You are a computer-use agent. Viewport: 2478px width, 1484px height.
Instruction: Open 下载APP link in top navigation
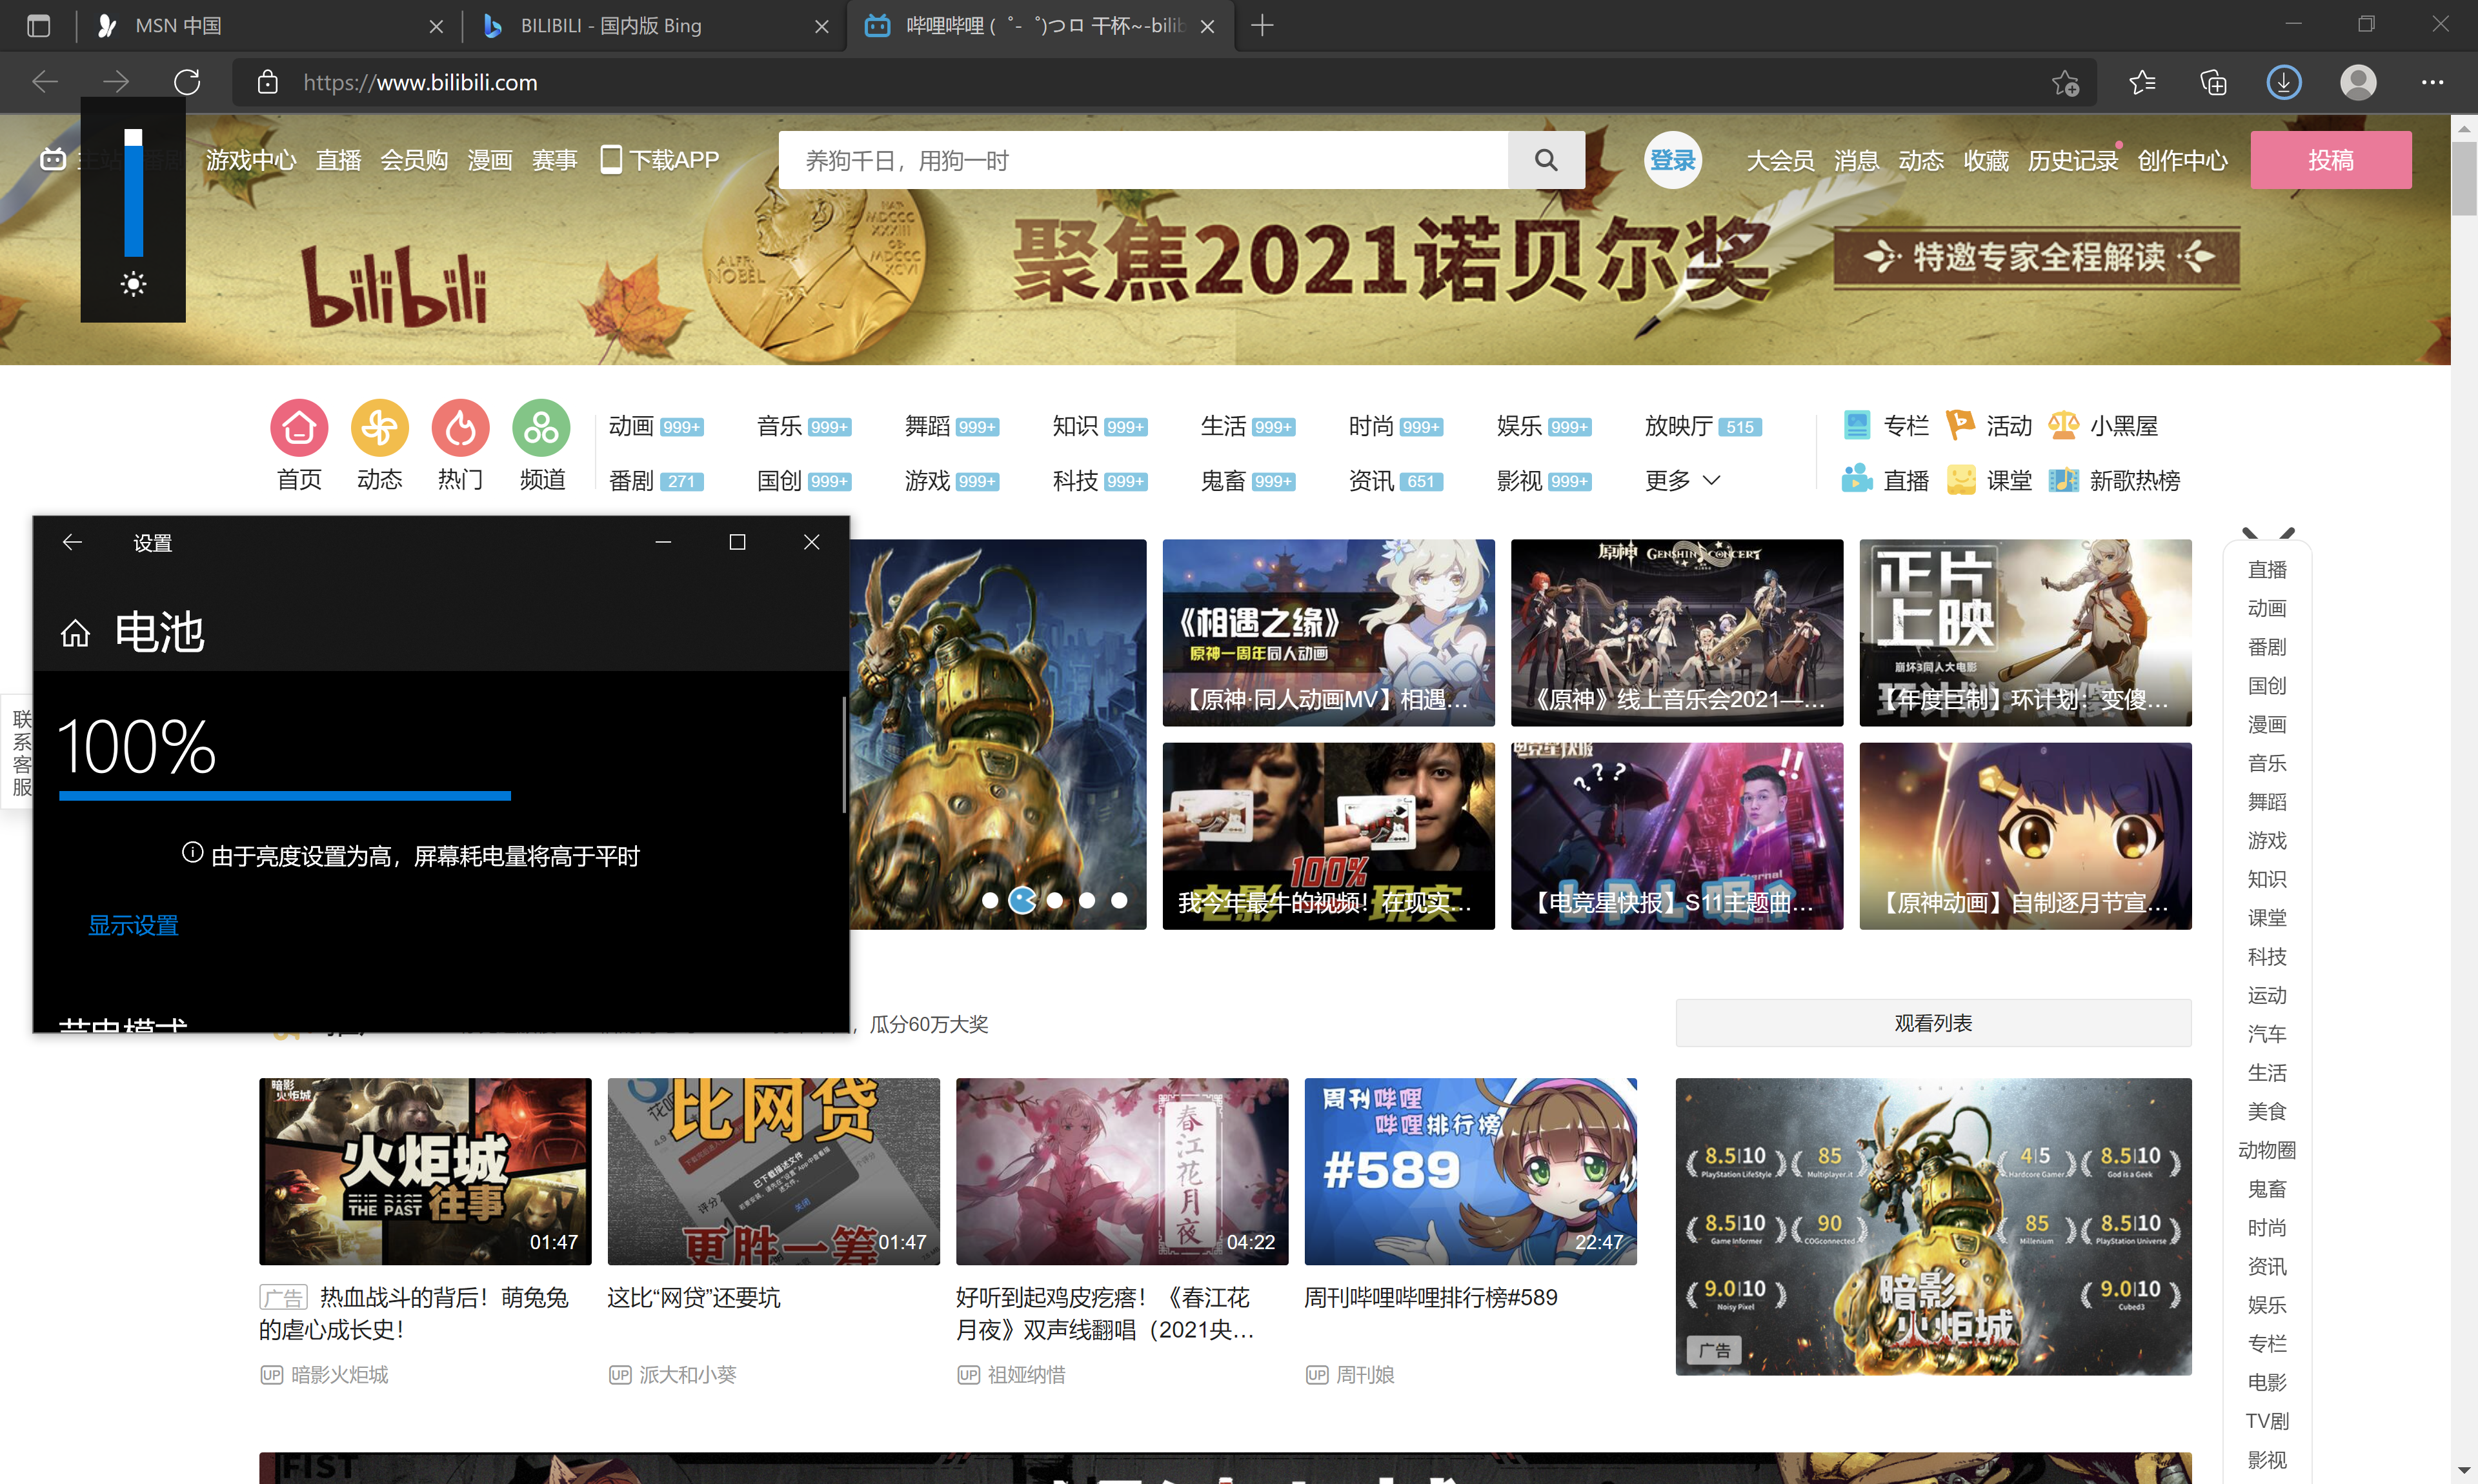[660, 160]
